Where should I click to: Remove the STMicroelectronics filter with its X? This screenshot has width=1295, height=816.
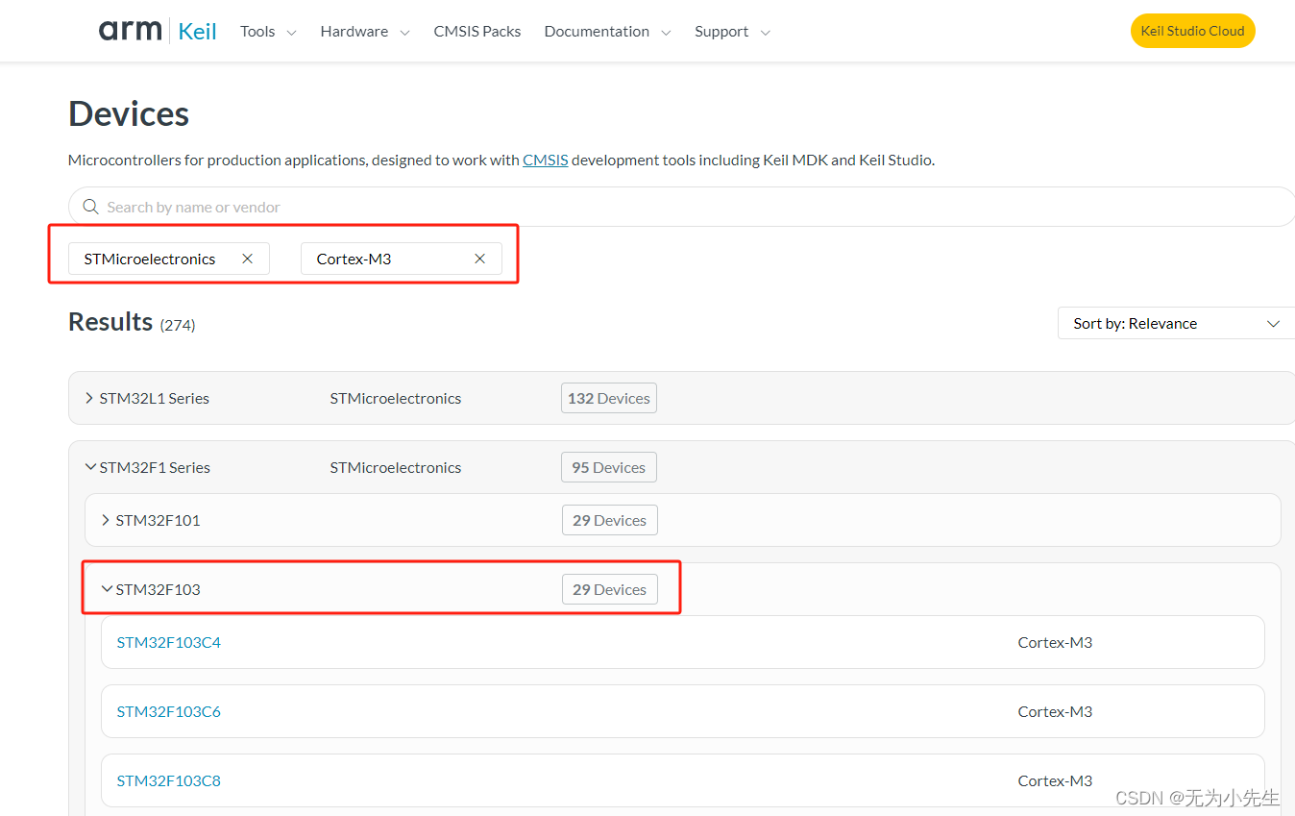pos(247,259)
